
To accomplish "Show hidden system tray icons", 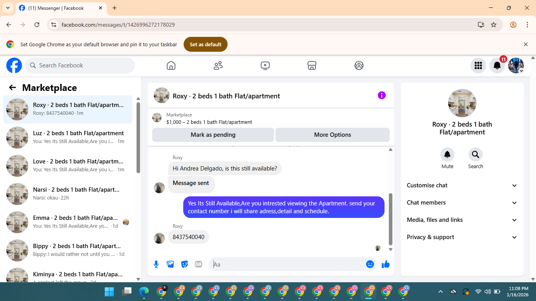I will 440,292.
